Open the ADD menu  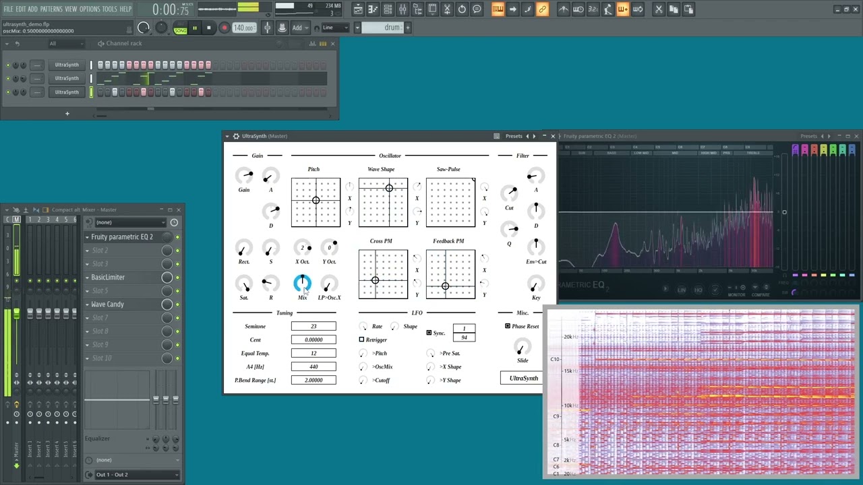(x=32, y=9)
